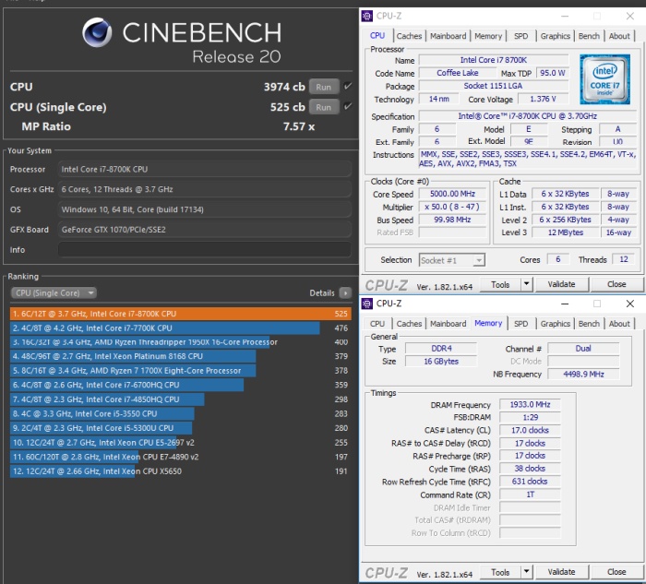Open Mainboard tab in lower CPU-Z
Image resolution: width=646 pixels, height=584 pixels.
(x=448, y=323)
